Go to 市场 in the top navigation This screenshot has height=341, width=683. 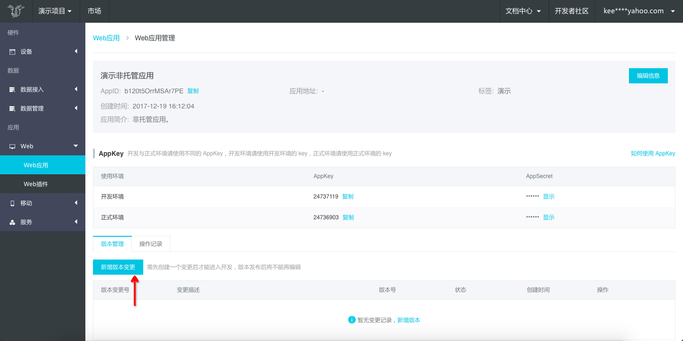click(94, 11)
